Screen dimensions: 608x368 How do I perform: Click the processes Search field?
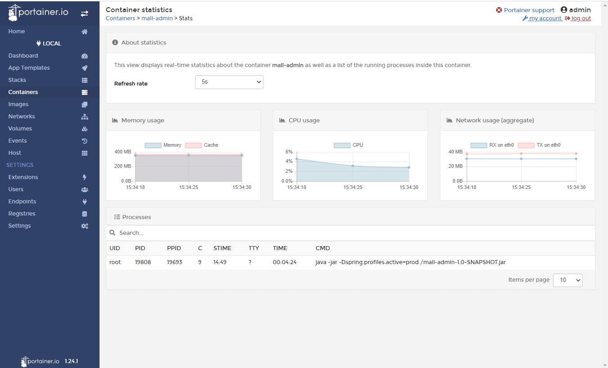351,233
